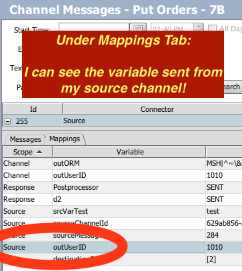Click the SENT value for Postprocessor
The width and height of the screenshot is (242, 271).
click(224, 187)
